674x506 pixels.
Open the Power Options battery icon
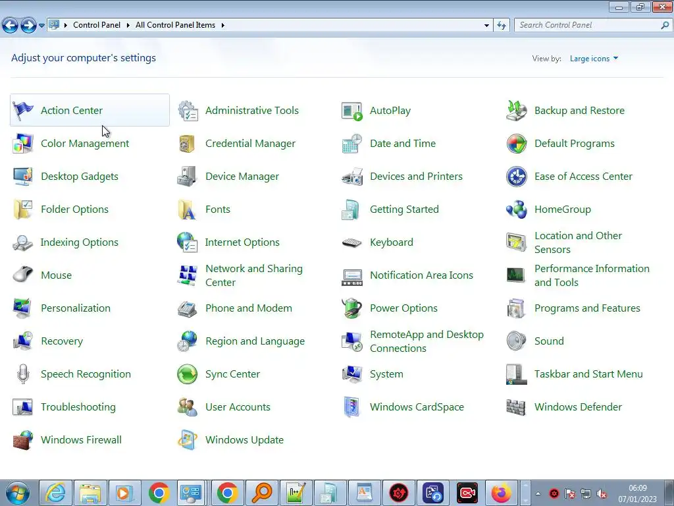pyautogui.click(x=352, y=308)
